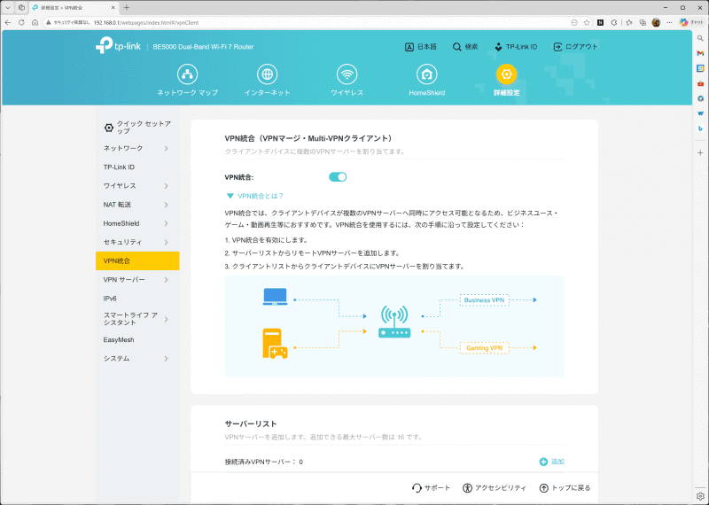Screen dimensions: 709x505
Task: Expand the HomeShield sidebar menu
Action: (x=137, y=223)
